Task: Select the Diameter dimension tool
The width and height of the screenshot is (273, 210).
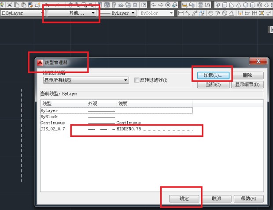Action: (225, 13)
